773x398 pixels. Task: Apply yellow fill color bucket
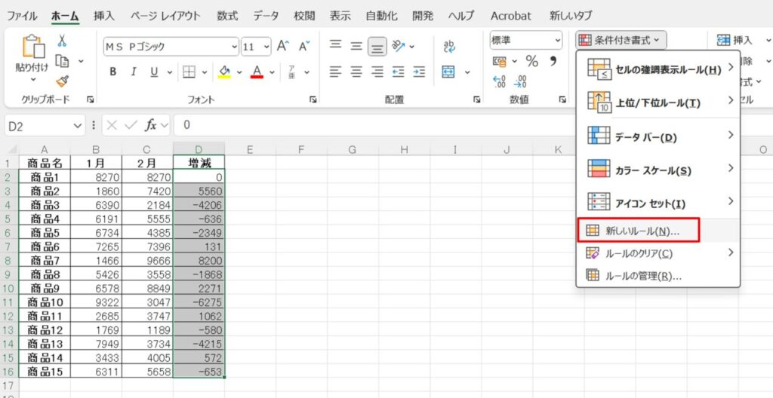coord(225,72)
